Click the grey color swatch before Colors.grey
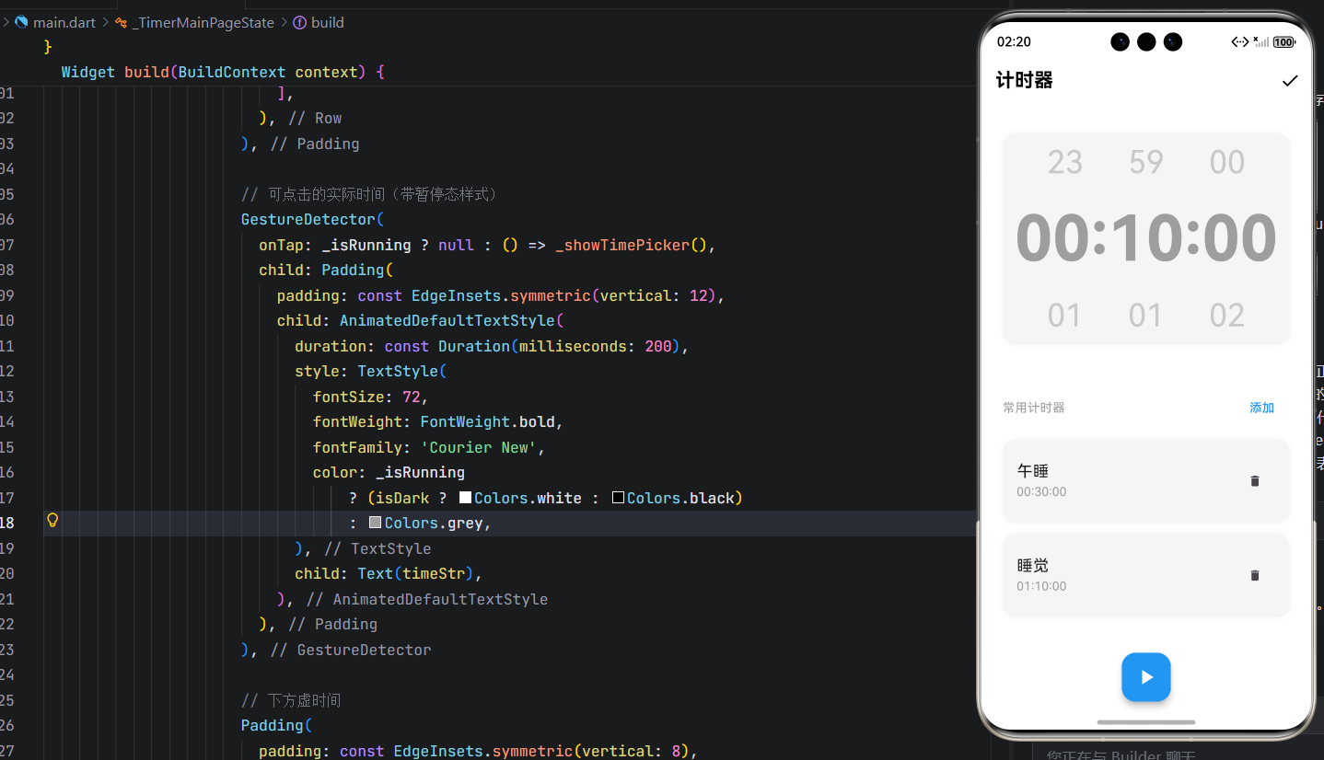The image size is (1324, 760). tap(375, 523)
